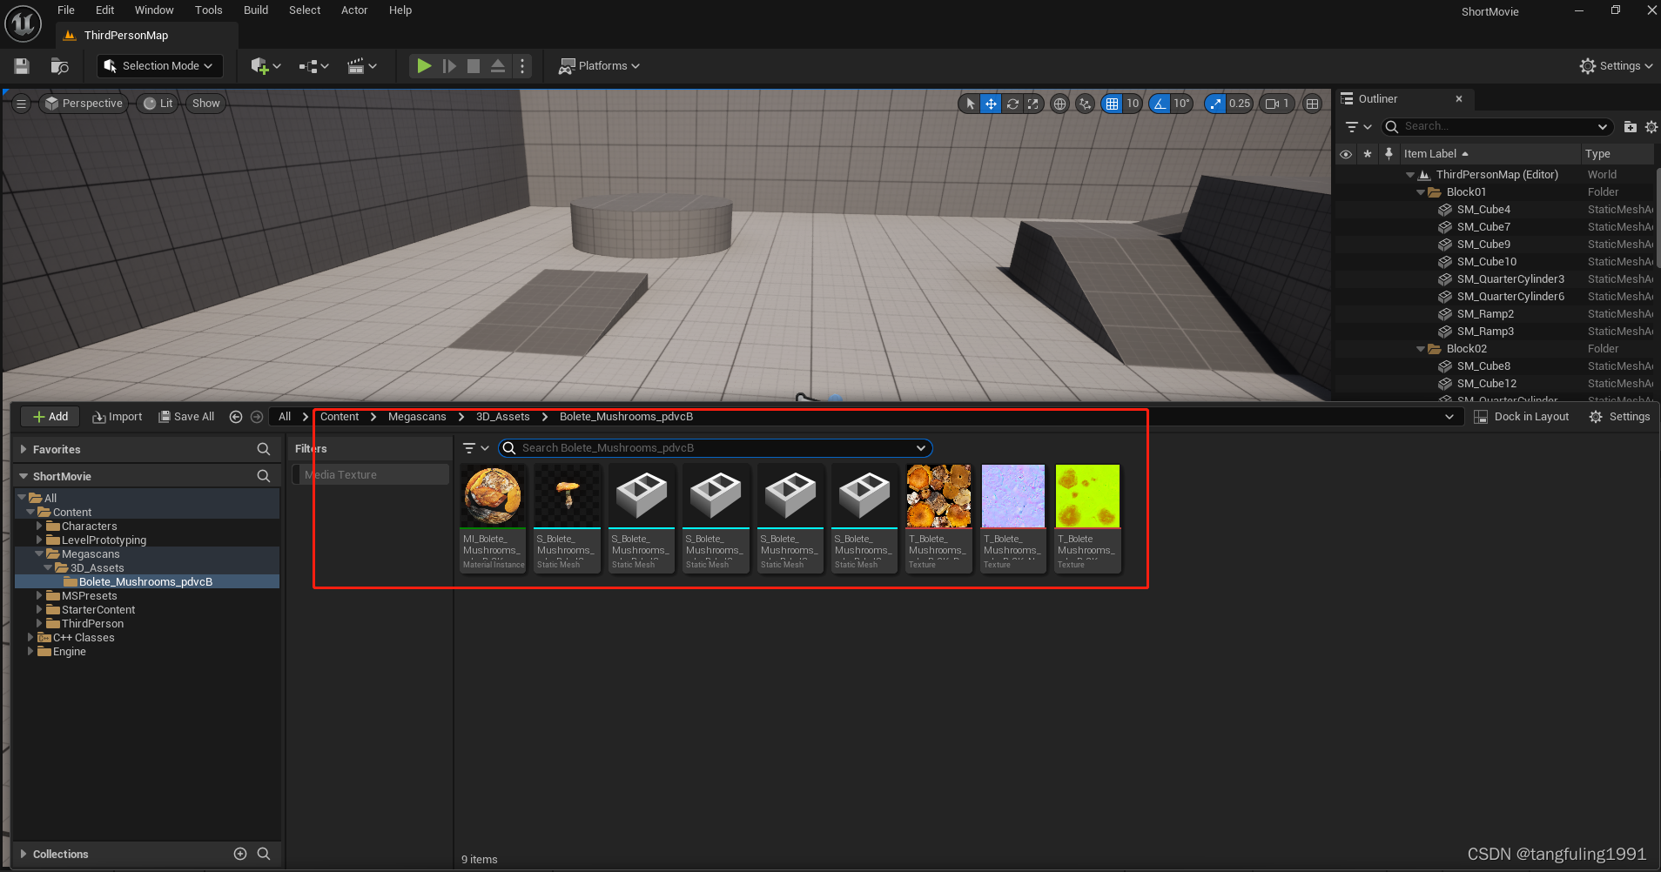Select the viewport translate (move) tool
1661x872 pixels.
pyautogui.click(x=991, y=104)
